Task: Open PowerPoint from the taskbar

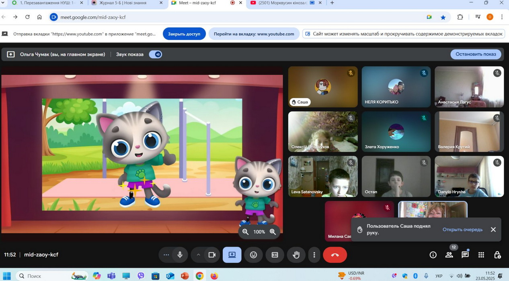Action: [x=185, y=276]
